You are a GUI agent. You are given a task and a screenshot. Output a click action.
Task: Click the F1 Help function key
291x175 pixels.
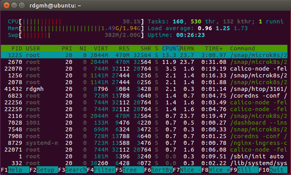click(x=15, y=170)
